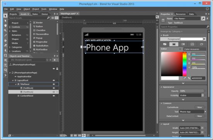Screen dimensions: 213x140
Task: Toggle the lock-all icon in Objects header
Action: [57, 68]
